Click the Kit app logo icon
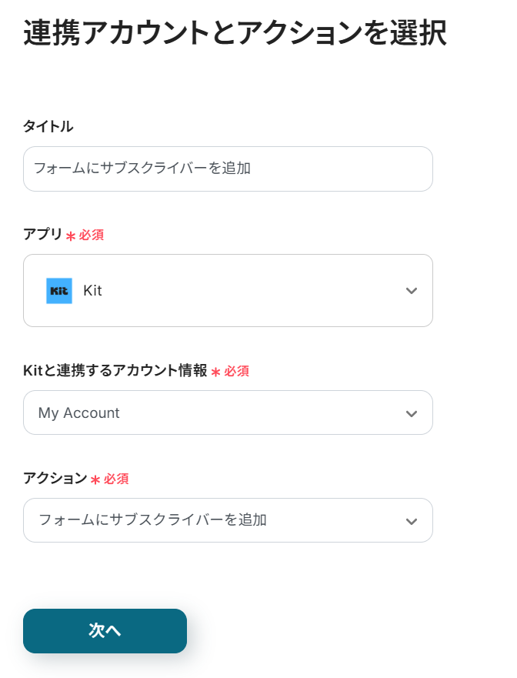 coord(59,291)
